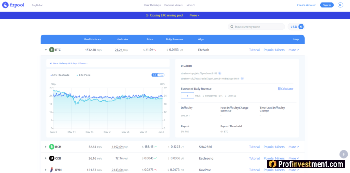Click the f2pool logo icon

(x=6, y=5)
